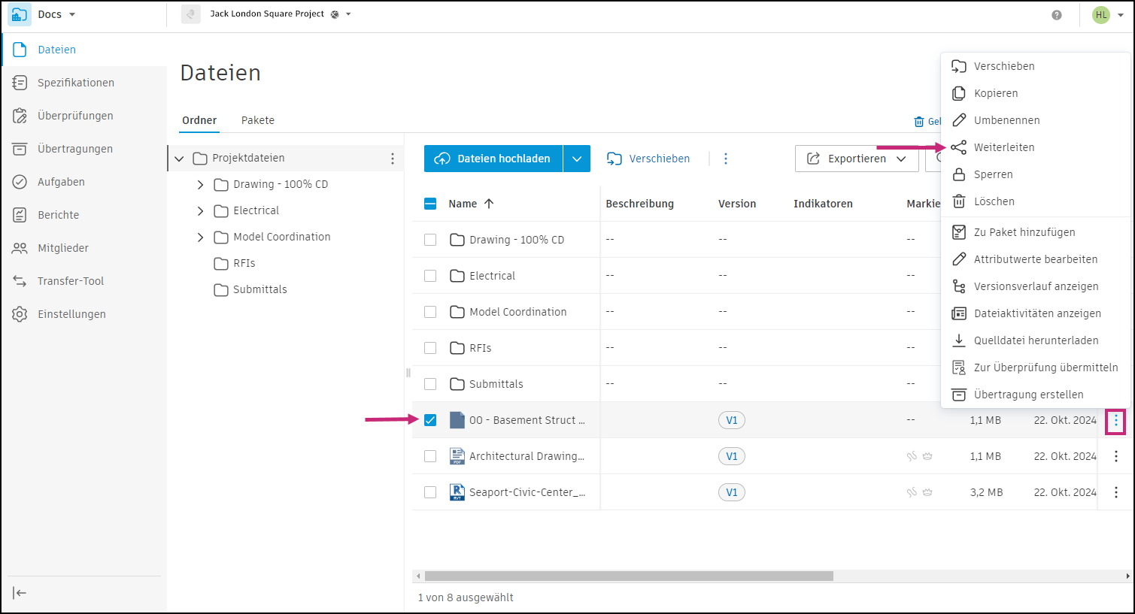Choose Weiterleiten from the context menu
1135x614 pixels.
[1004, 147]
